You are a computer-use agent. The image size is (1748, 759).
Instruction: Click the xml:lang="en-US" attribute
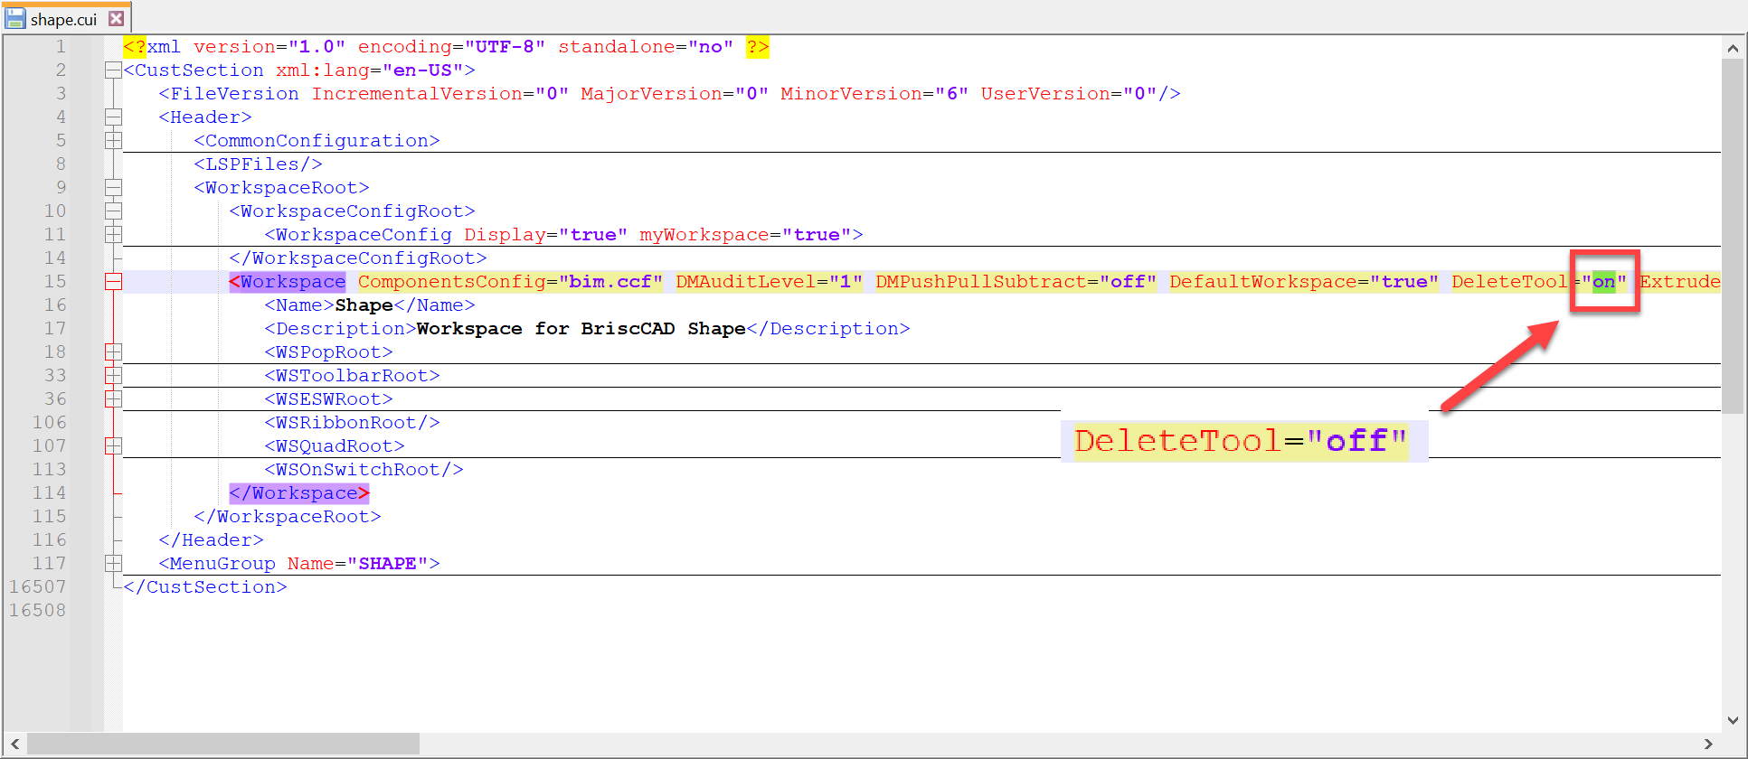point(370,70)
